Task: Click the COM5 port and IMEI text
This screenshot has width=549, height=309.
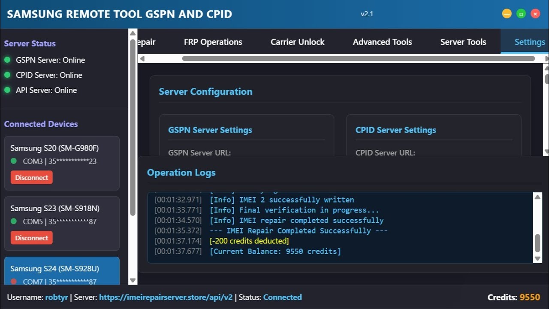Action: pyautogui.click(x=60, y=221)
